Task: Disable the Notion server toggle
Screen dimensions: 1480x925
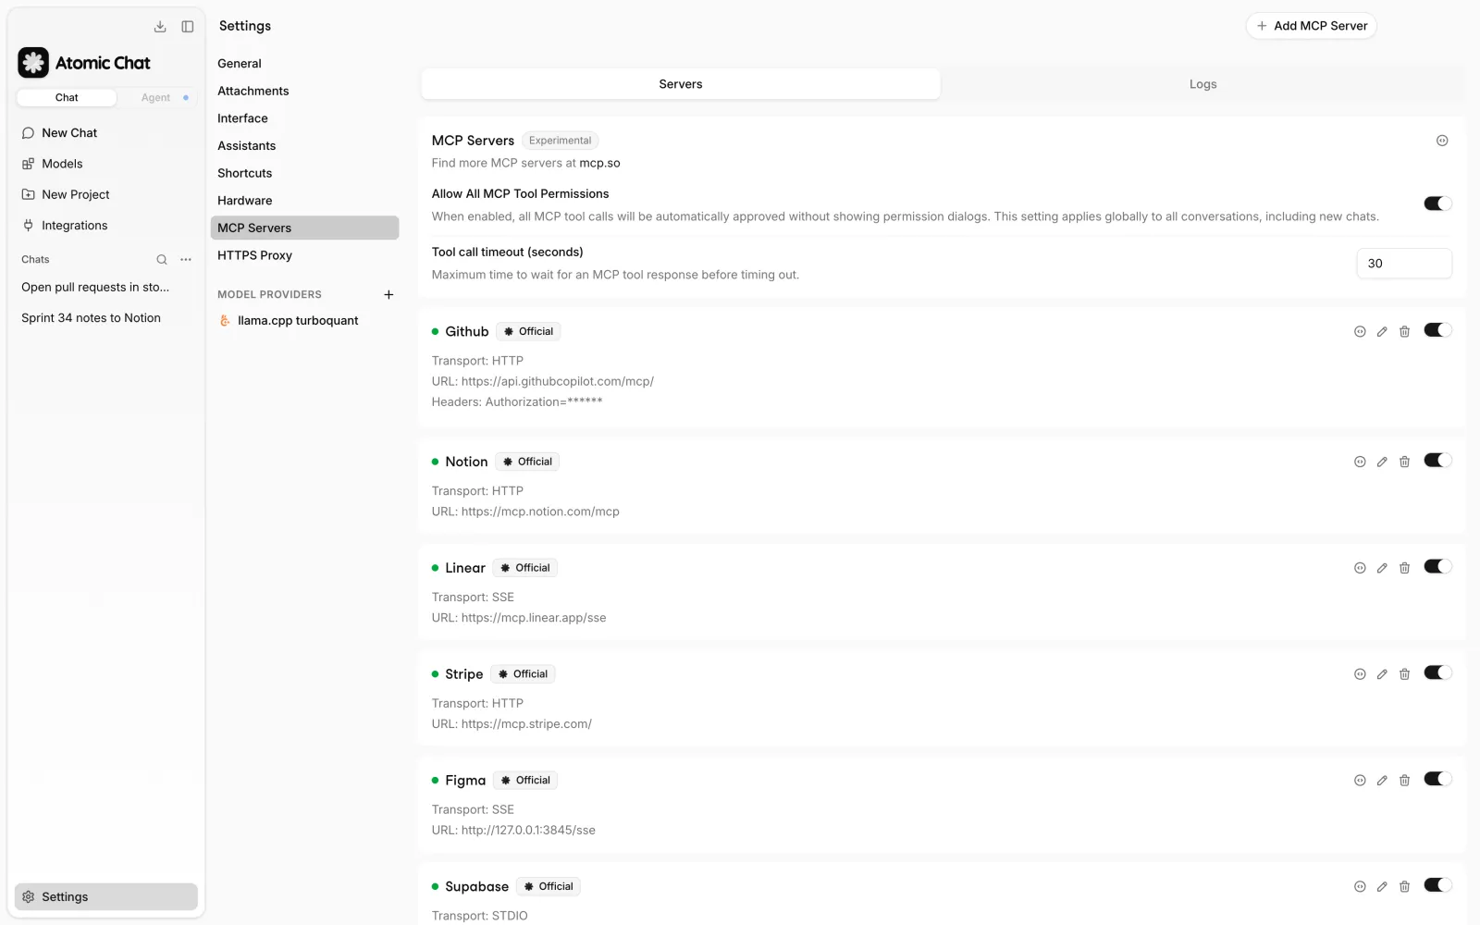Action: [x=1437, y=461]
